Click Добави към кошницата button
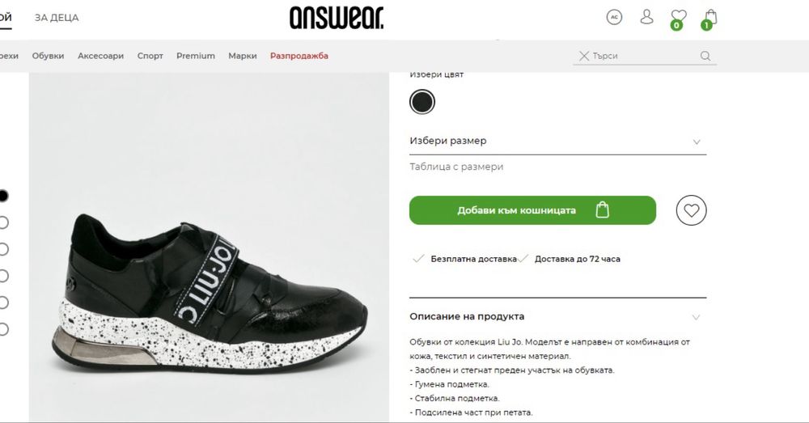 click(532, 210)
